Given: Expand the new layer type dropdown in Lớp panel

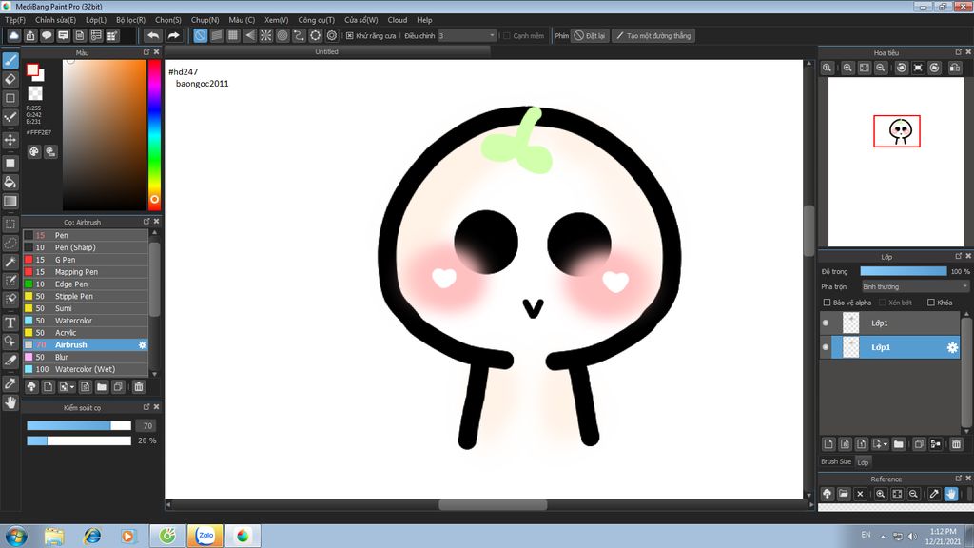Looking at the screenshot, I should coord(886,444).
